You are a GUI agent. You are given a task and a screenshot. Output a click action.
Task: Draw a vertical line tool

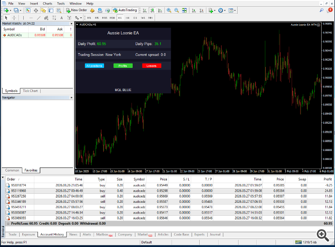coord(23,18)
